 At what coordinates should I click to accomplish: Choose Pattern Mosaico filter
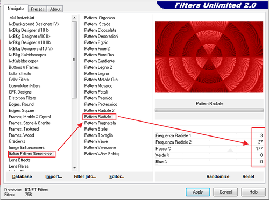(x=98, y=86)
